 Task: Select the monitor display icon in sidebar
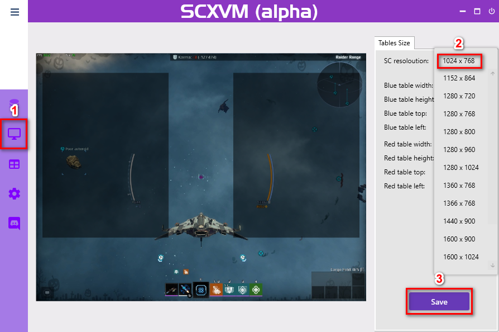pyautogui.click(x=15, y=134)
